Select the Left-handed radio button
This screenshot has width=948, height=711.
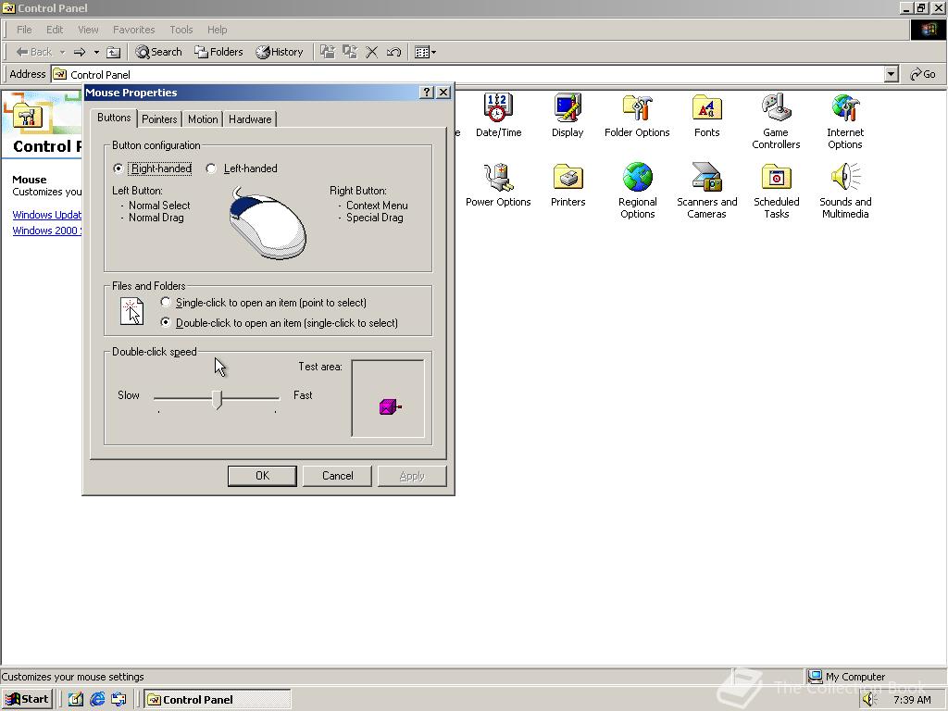(x=211, y=168)
